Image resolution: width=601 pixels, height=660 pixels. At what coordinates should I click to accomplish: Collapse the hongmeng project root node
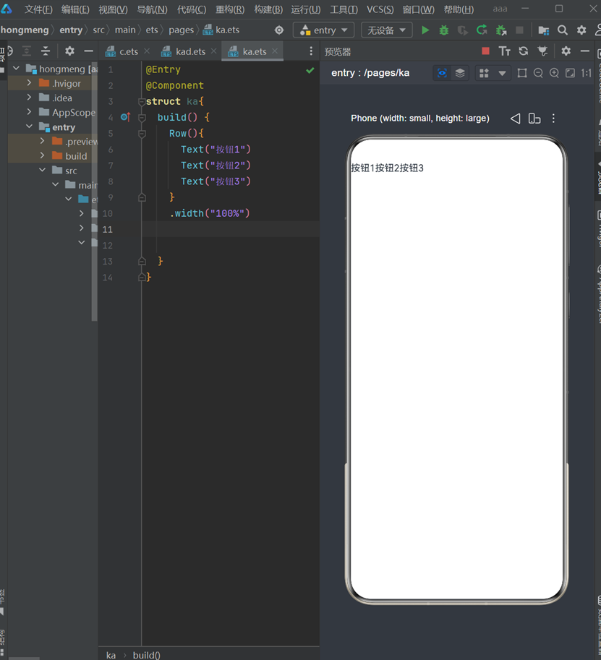17,68
